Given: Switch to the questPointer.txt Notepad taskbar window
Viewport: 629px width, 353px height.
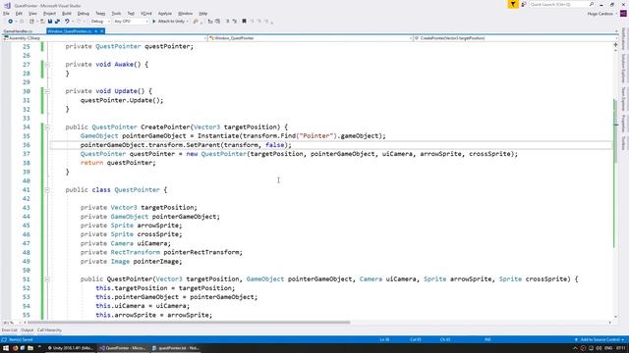Looking at the screenshot, I should tap(175, 348).
